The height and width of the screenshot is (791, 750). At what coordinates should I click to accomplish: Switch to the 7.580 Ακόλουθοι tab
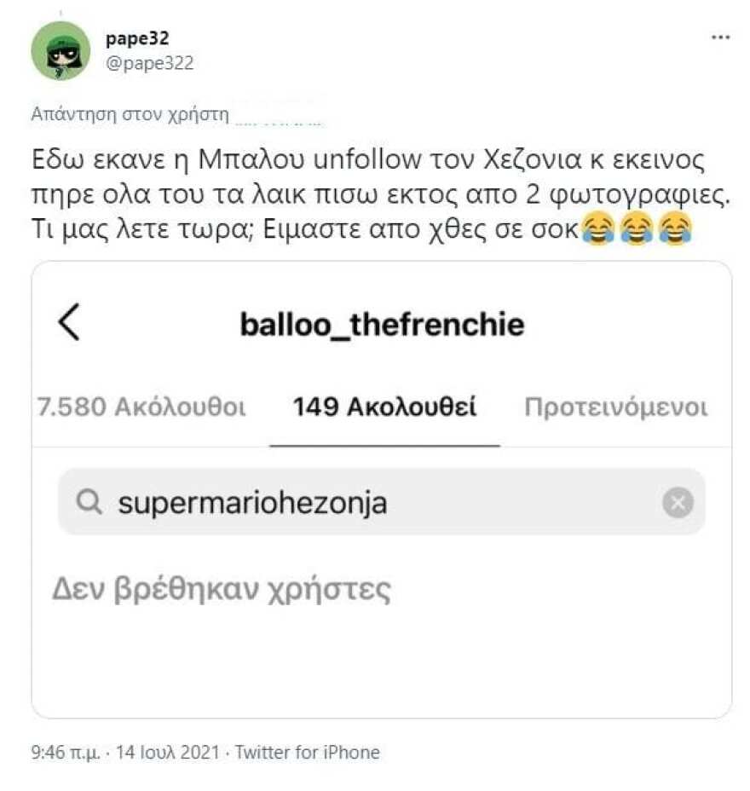[139, 407]
